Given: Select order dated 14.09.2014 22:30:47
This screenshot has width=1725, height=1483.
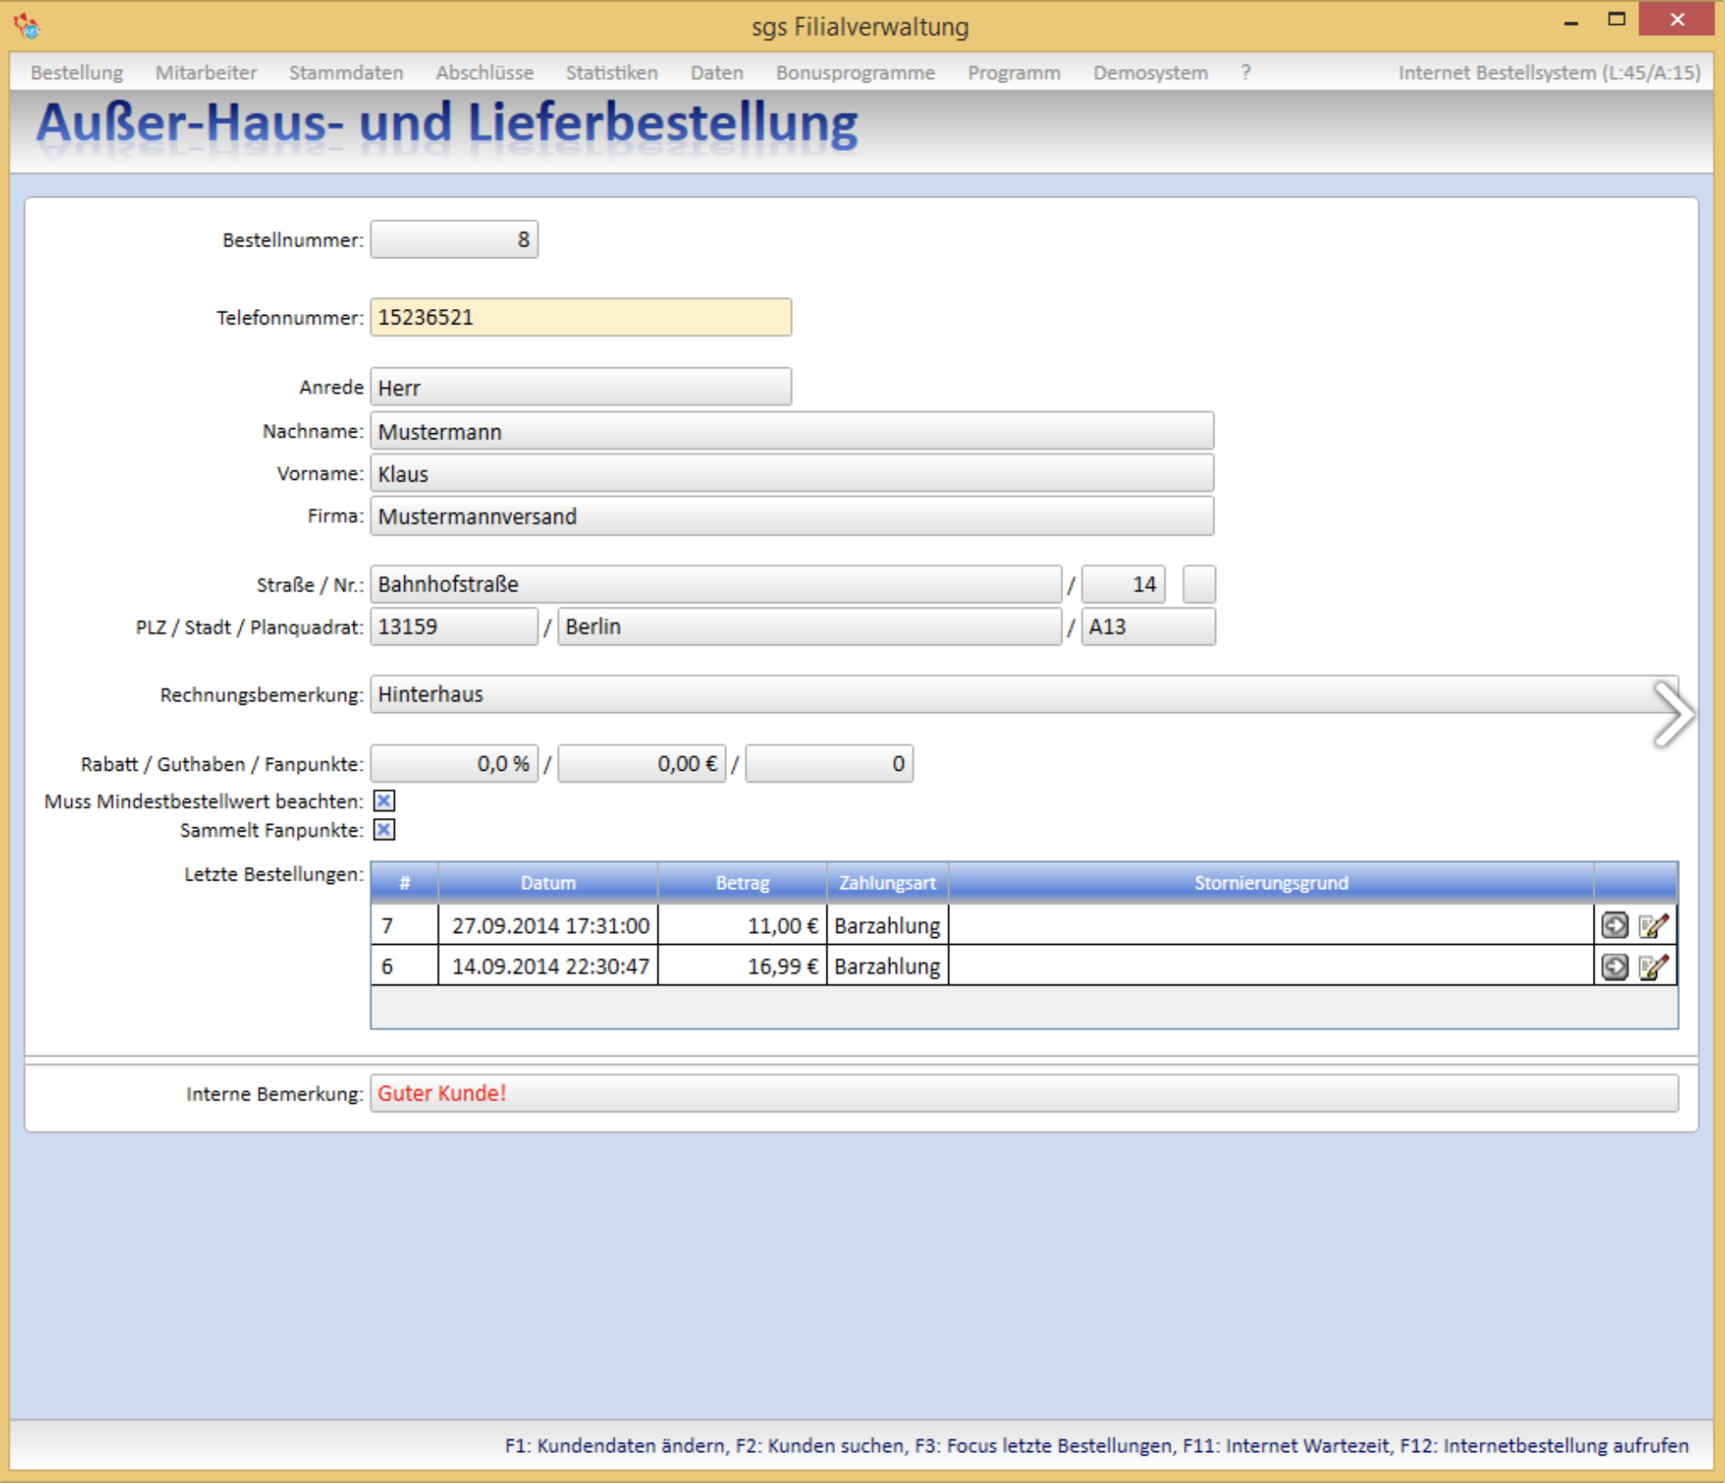Looking at the screenshot, I should [548, 966].
